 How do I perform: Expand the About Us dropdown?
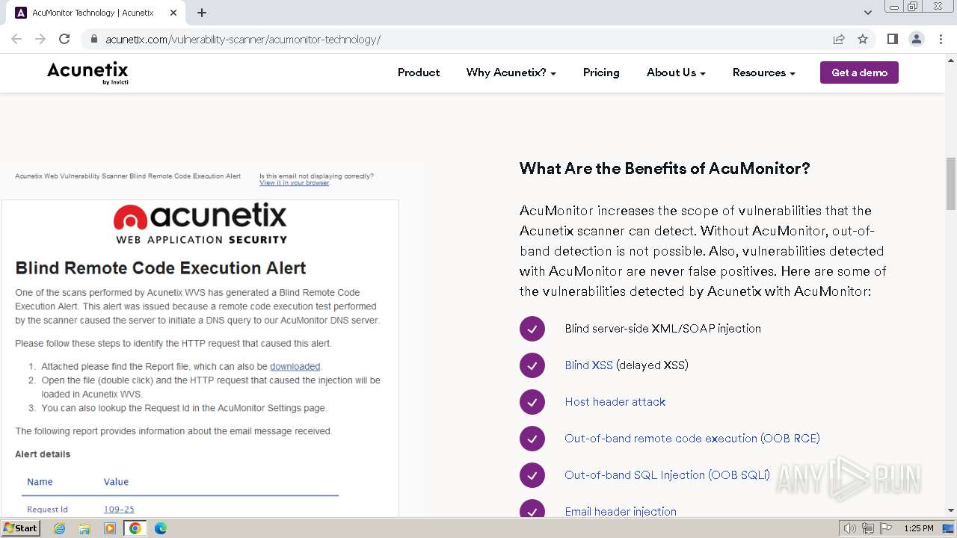pyautogui.click(x=676, y=72)
